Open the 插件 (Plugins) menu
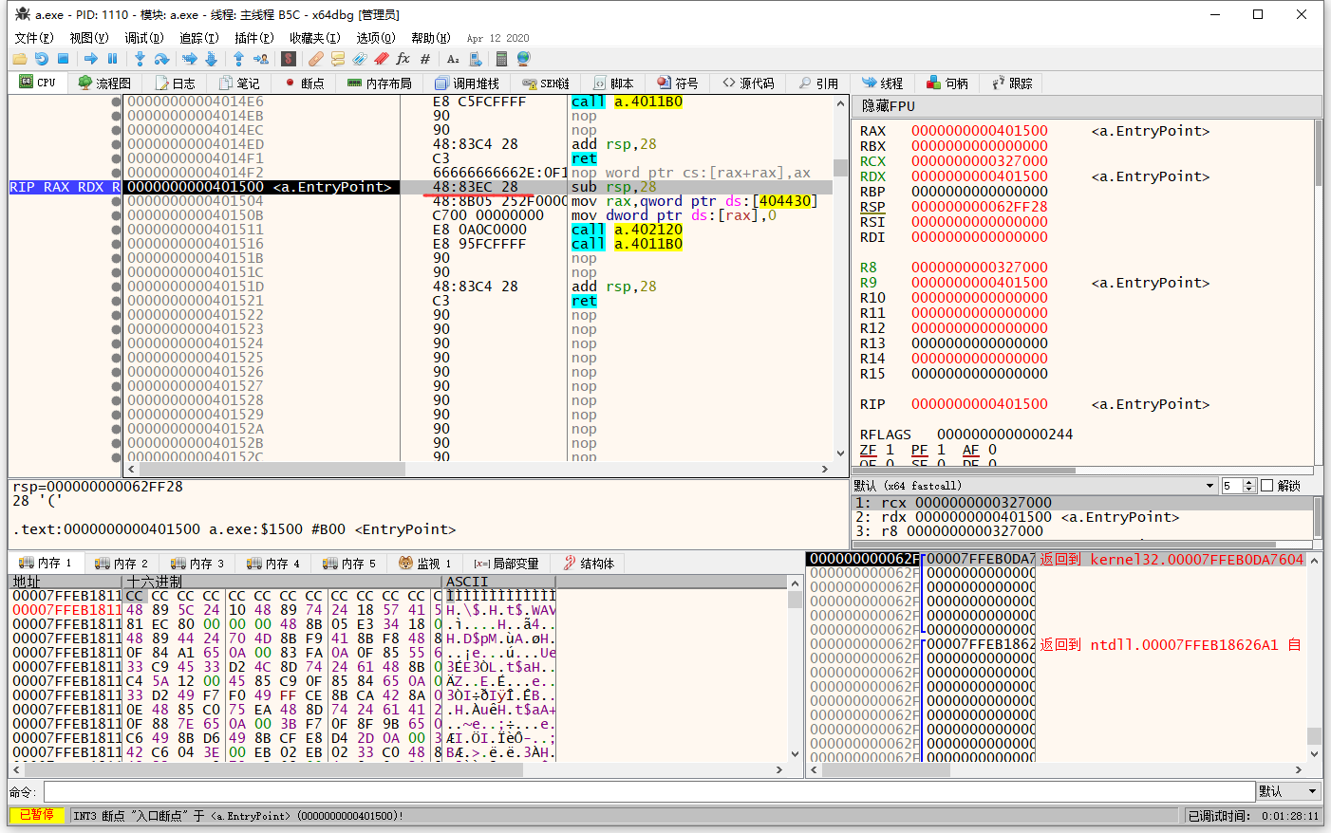The width and height of the screenshot is (1331, 833). point(254,38)
